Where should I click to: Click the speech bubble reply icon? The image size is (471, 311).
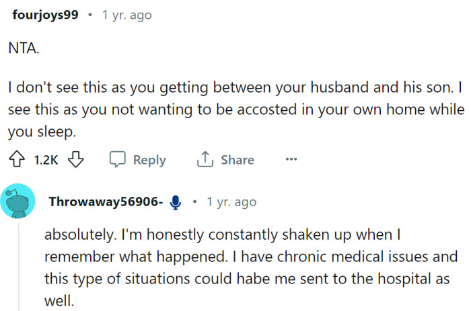click(118, 160)
